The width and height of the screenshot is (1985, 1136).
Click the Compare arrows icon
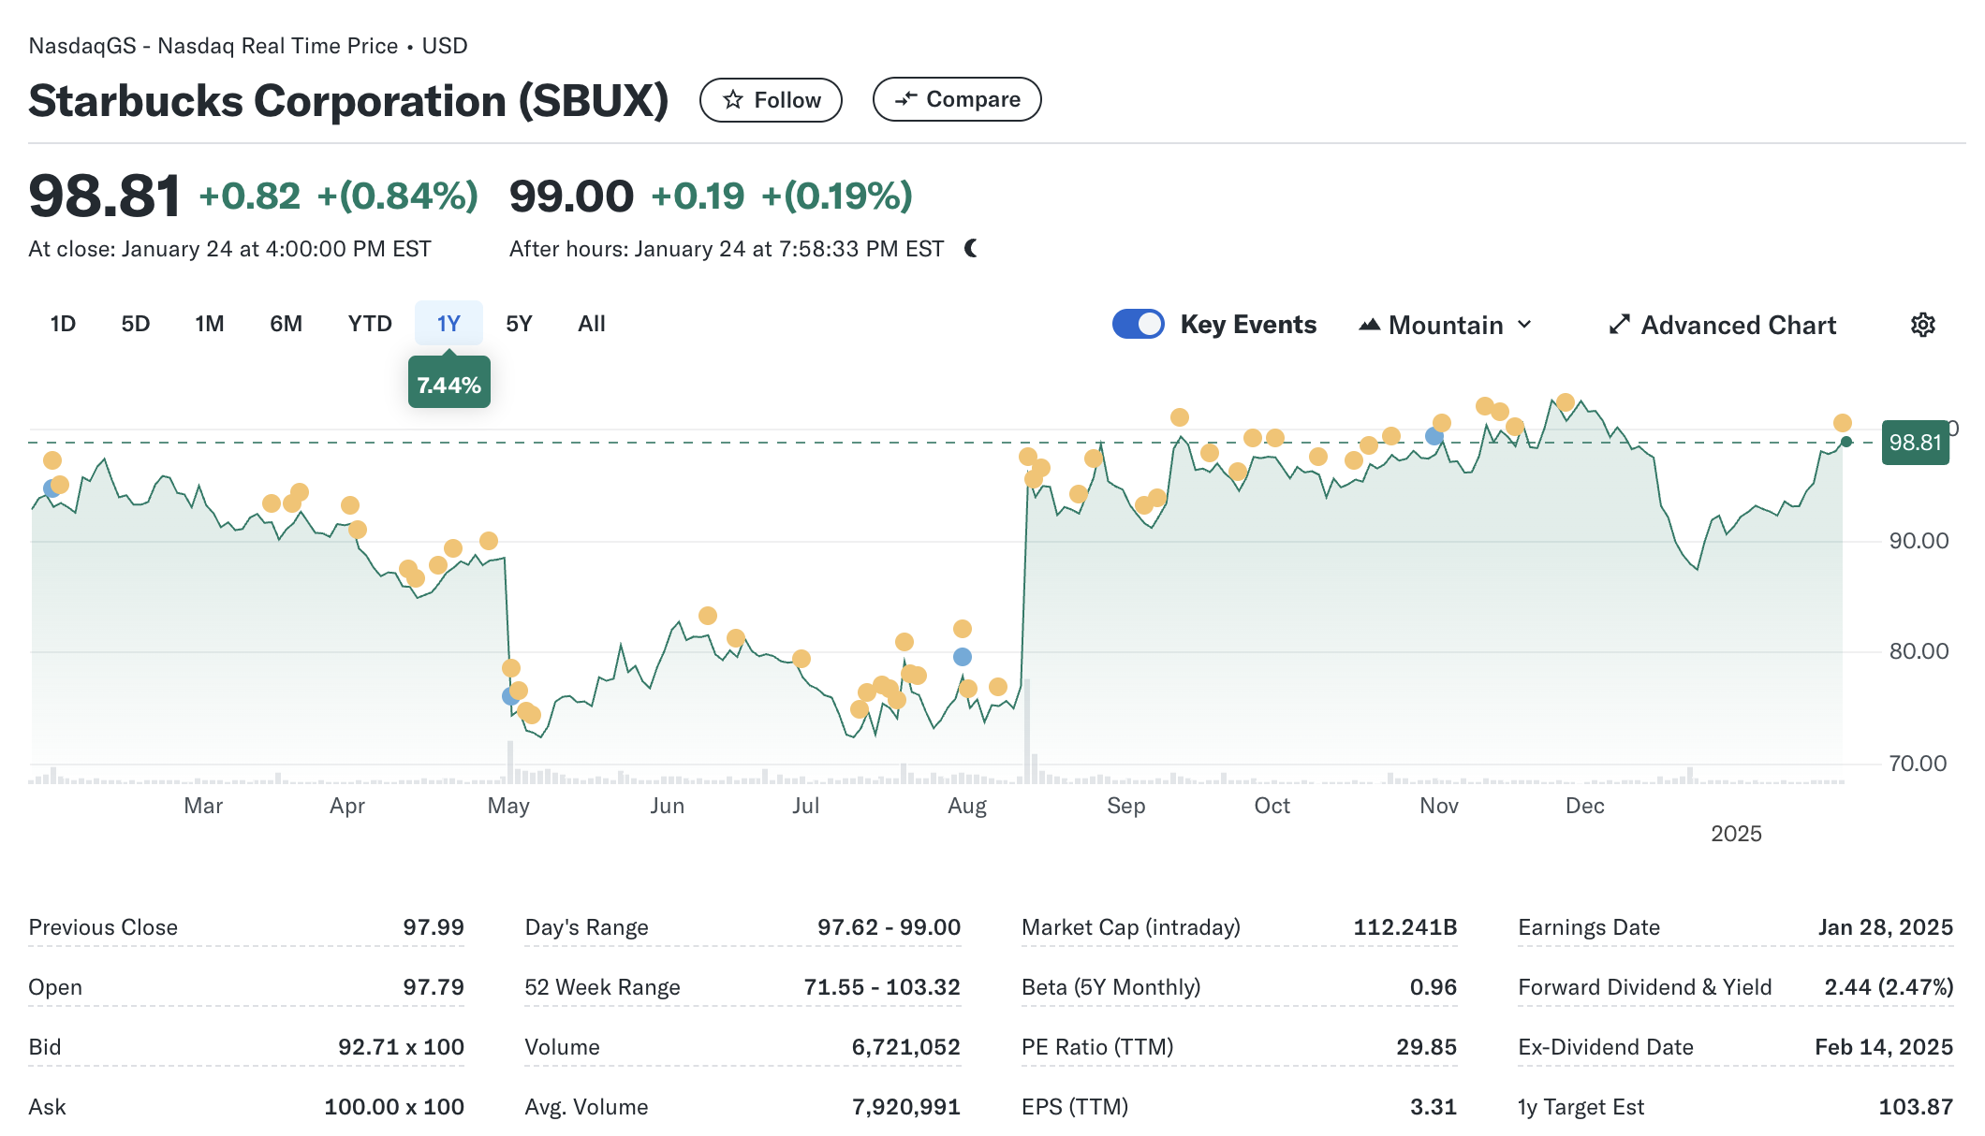pyautogui.click(x=905, y=99)
